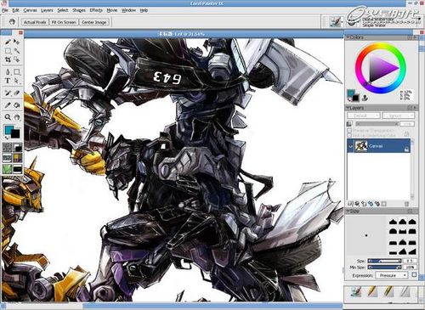Viewport: 425px width, 310px height.
Task: Select the Selection Adjuster tool beside Crop
Action: (17, 59)
